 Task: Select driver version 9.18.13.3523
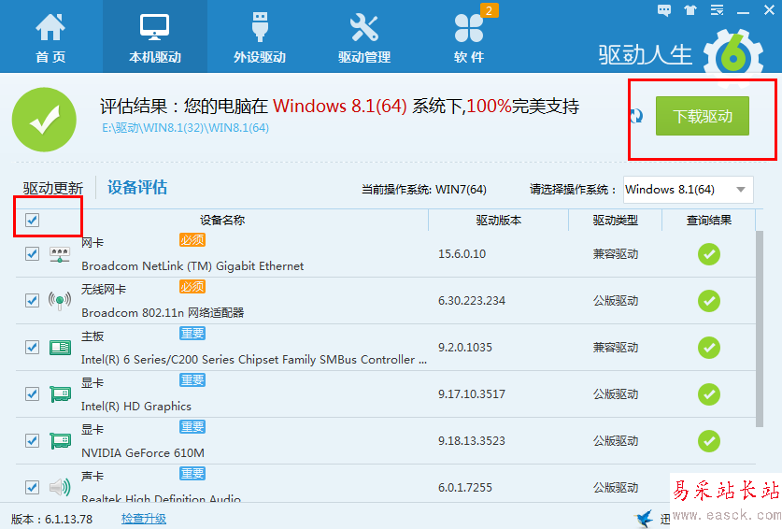(471, 441)
